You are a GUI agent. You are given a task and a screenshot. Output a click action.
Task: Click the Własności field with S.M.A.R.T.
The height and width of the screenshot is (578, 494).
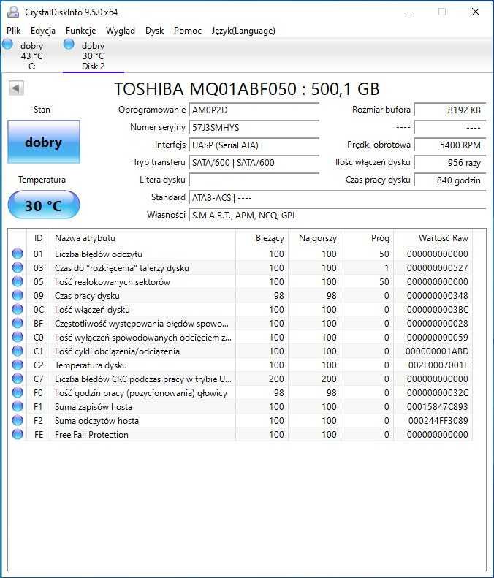click(338, 216)
